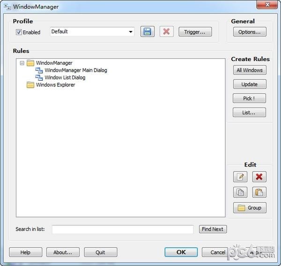This screenshot has height=266, width=281.
Task: Open the Default profile dropdown
Action: click(x=130, y=32)
